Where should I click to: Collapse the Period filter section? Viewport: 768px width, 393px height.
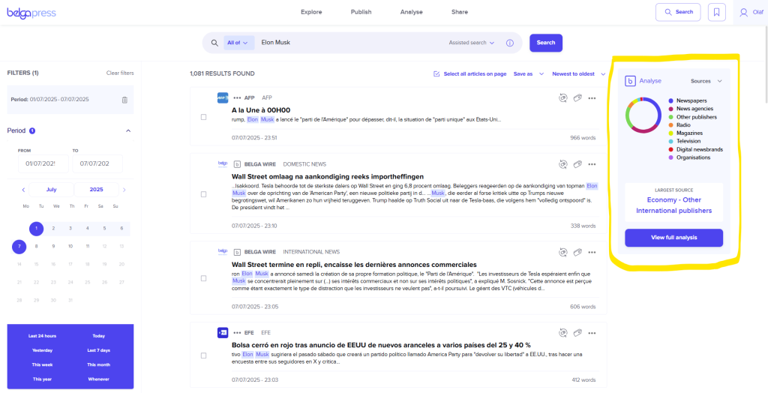(127, 130)
